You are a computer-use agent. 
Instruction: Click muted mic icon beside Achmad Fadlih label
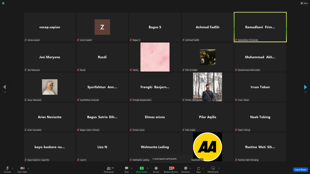coord(183,40)
